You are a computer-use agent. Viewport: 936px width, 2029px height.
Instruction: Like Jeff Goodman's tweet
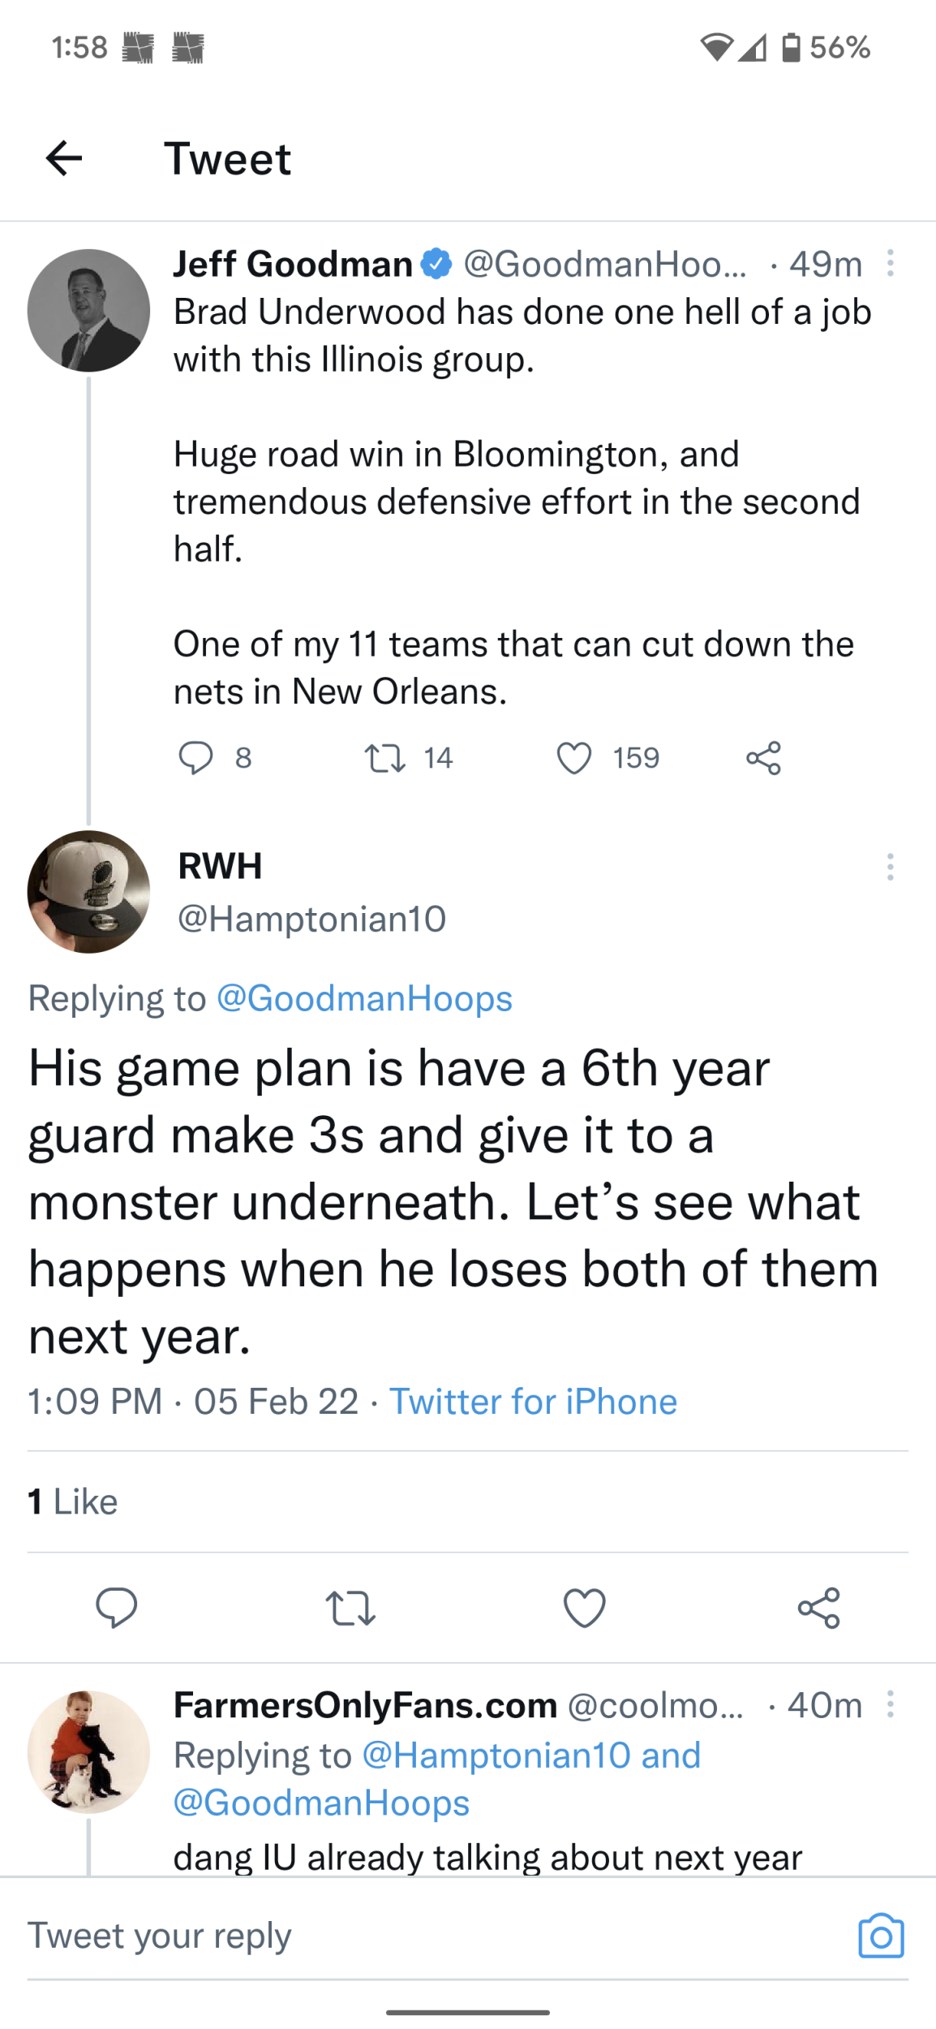(574, 758)
